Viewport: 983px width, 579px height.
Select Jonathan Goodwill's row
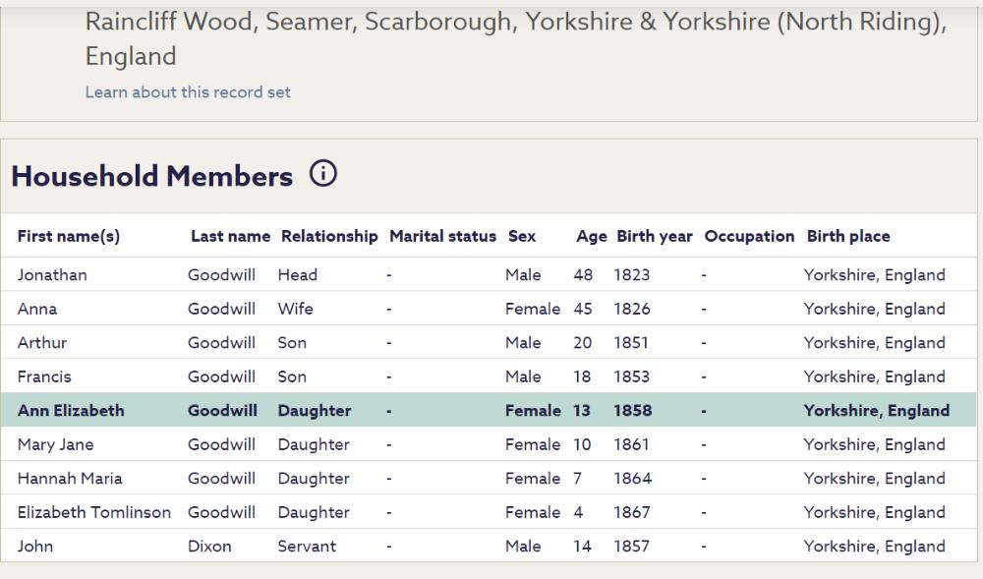[52, 275]
